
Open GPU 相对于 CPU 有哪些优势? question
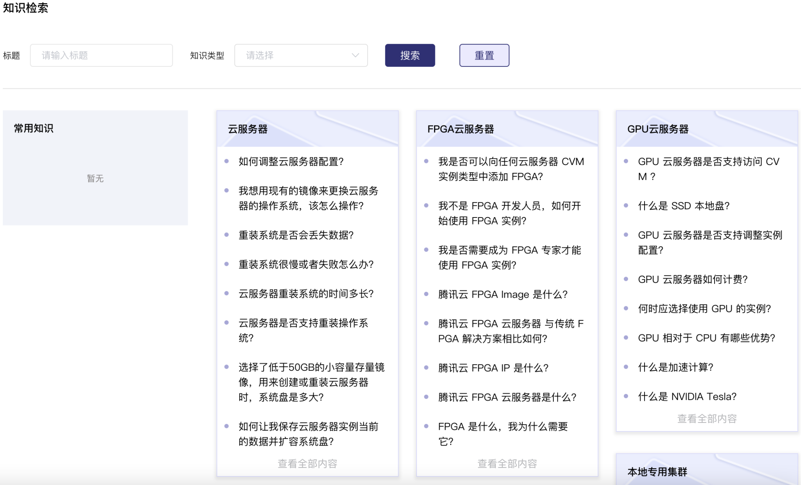coord(707,338)
